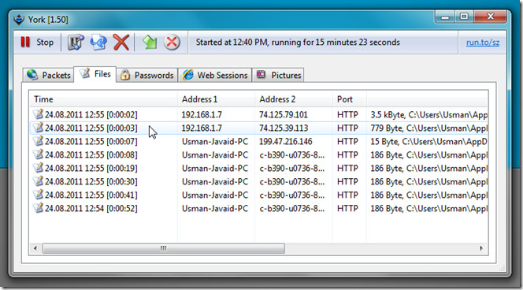Sort the list by Time column header

pyautogui.click(x=103, y=99)
